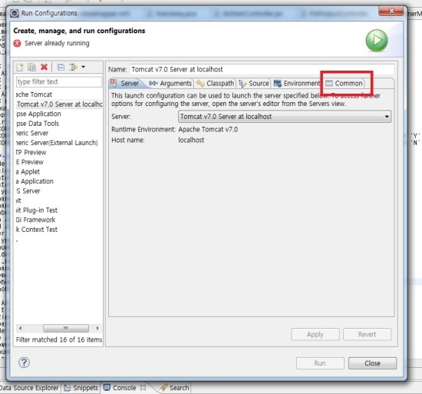422x394 pixels.
Task: Click the 'localhost' host name value
Action: (x=191, y=140)
